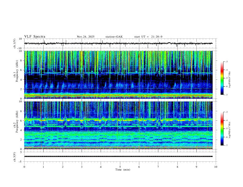Click the "ch.1(V)" waveform axis label
This screenshot has height=187, width=243.
point(14,43)
